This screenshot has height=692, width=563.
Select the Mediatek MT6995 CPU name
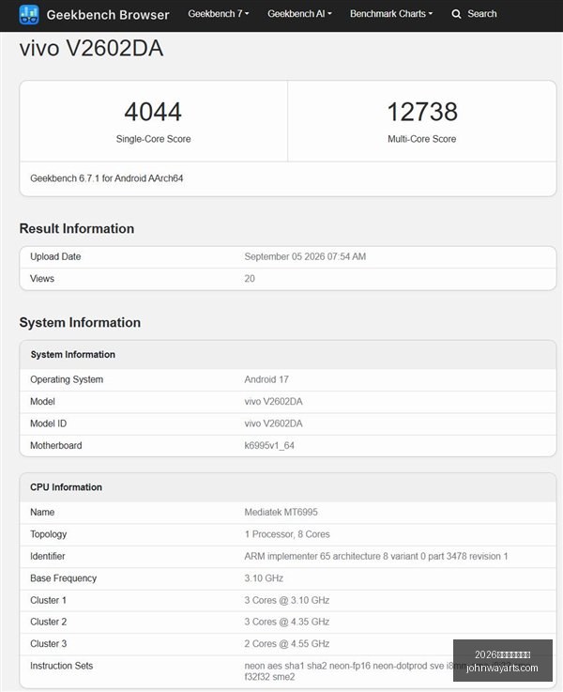(x=281, y=512)
